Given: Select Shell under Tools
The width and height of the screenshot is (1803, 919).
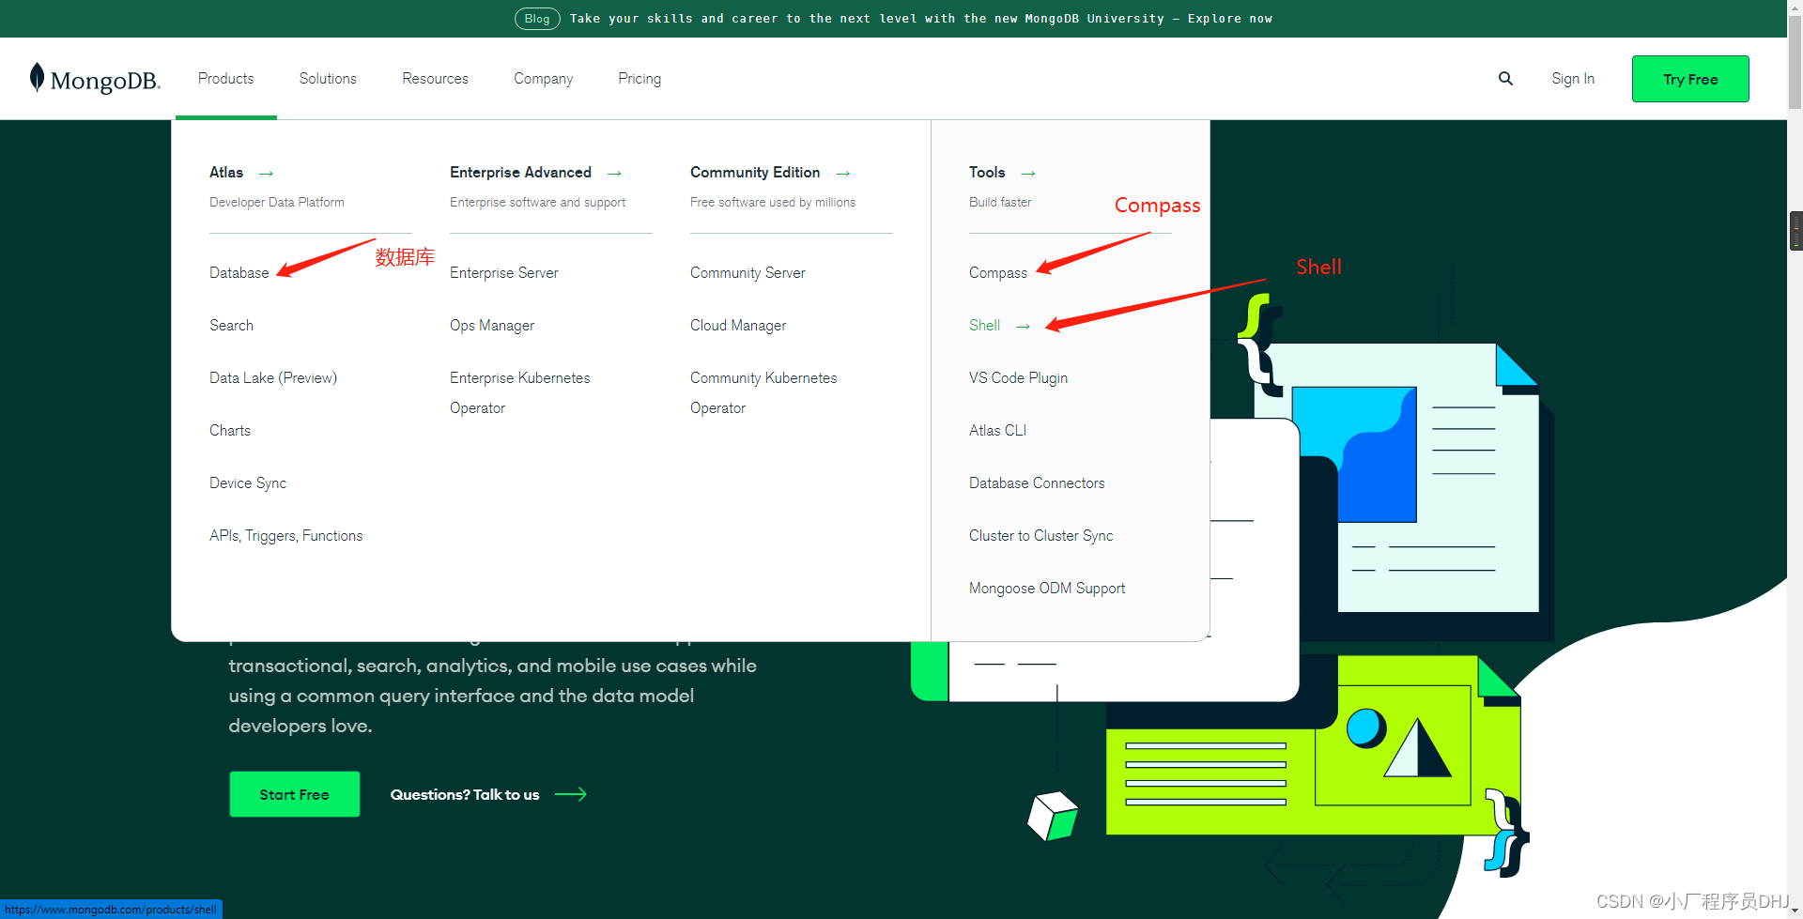Looking at the screenshot, I should (x=985, y=326).
